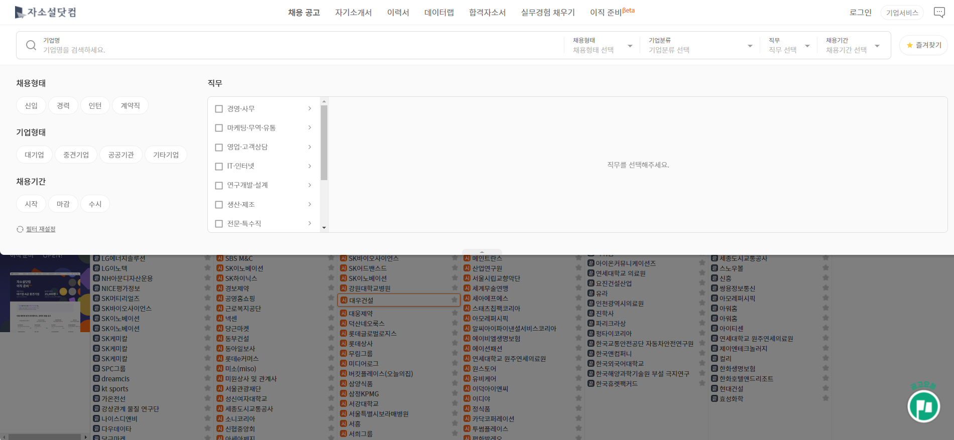954x440 pixels.
Task: Click the icon beside 현대건설
Action: pos(714,389)
